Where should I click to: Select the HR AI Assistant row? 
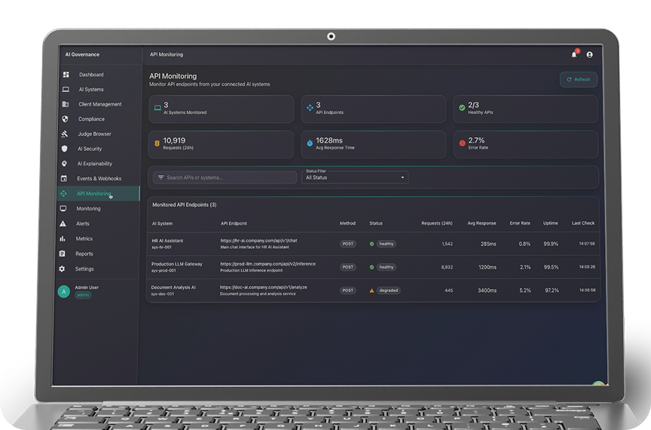167,241
